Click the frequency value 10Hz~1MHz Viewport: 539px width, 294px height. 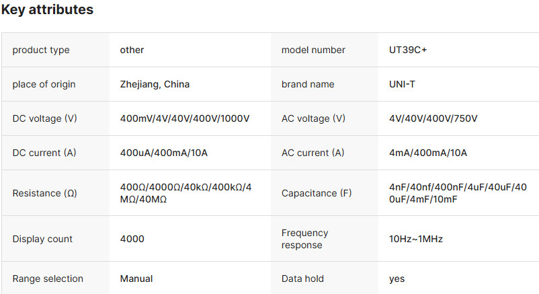coord(416,239)
